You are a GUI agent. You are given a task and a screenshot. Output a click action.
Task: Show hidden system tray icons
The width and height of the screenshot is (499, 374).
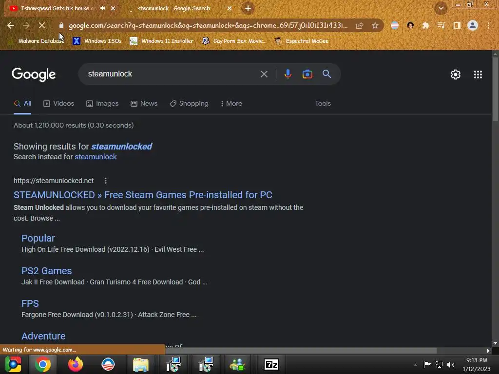tap(415, 365)
